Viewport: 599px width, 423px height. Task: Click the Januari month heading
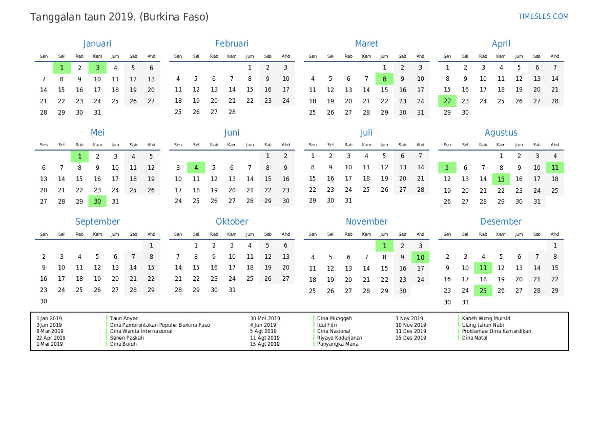(97, 44)
